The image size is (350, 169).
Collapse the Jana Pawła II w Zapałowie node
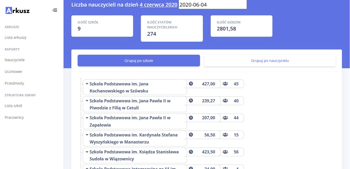[x=87, y=118]
